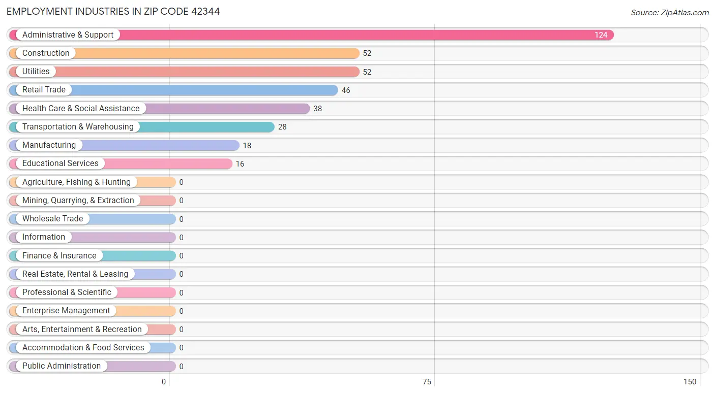
Task: Select Mining, Quarrying, & Extraction row
Action: pos(357,201)
